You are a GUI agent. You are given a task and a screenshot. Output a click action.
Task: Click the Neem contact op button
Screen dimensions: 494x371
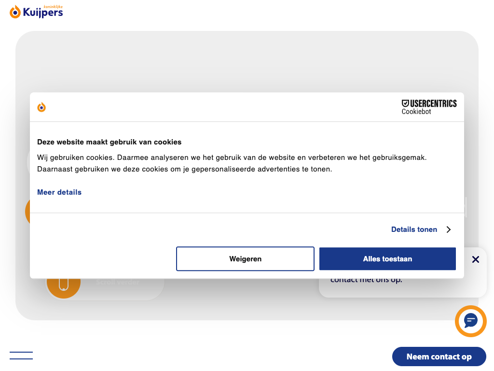click(x=439, y=357)
